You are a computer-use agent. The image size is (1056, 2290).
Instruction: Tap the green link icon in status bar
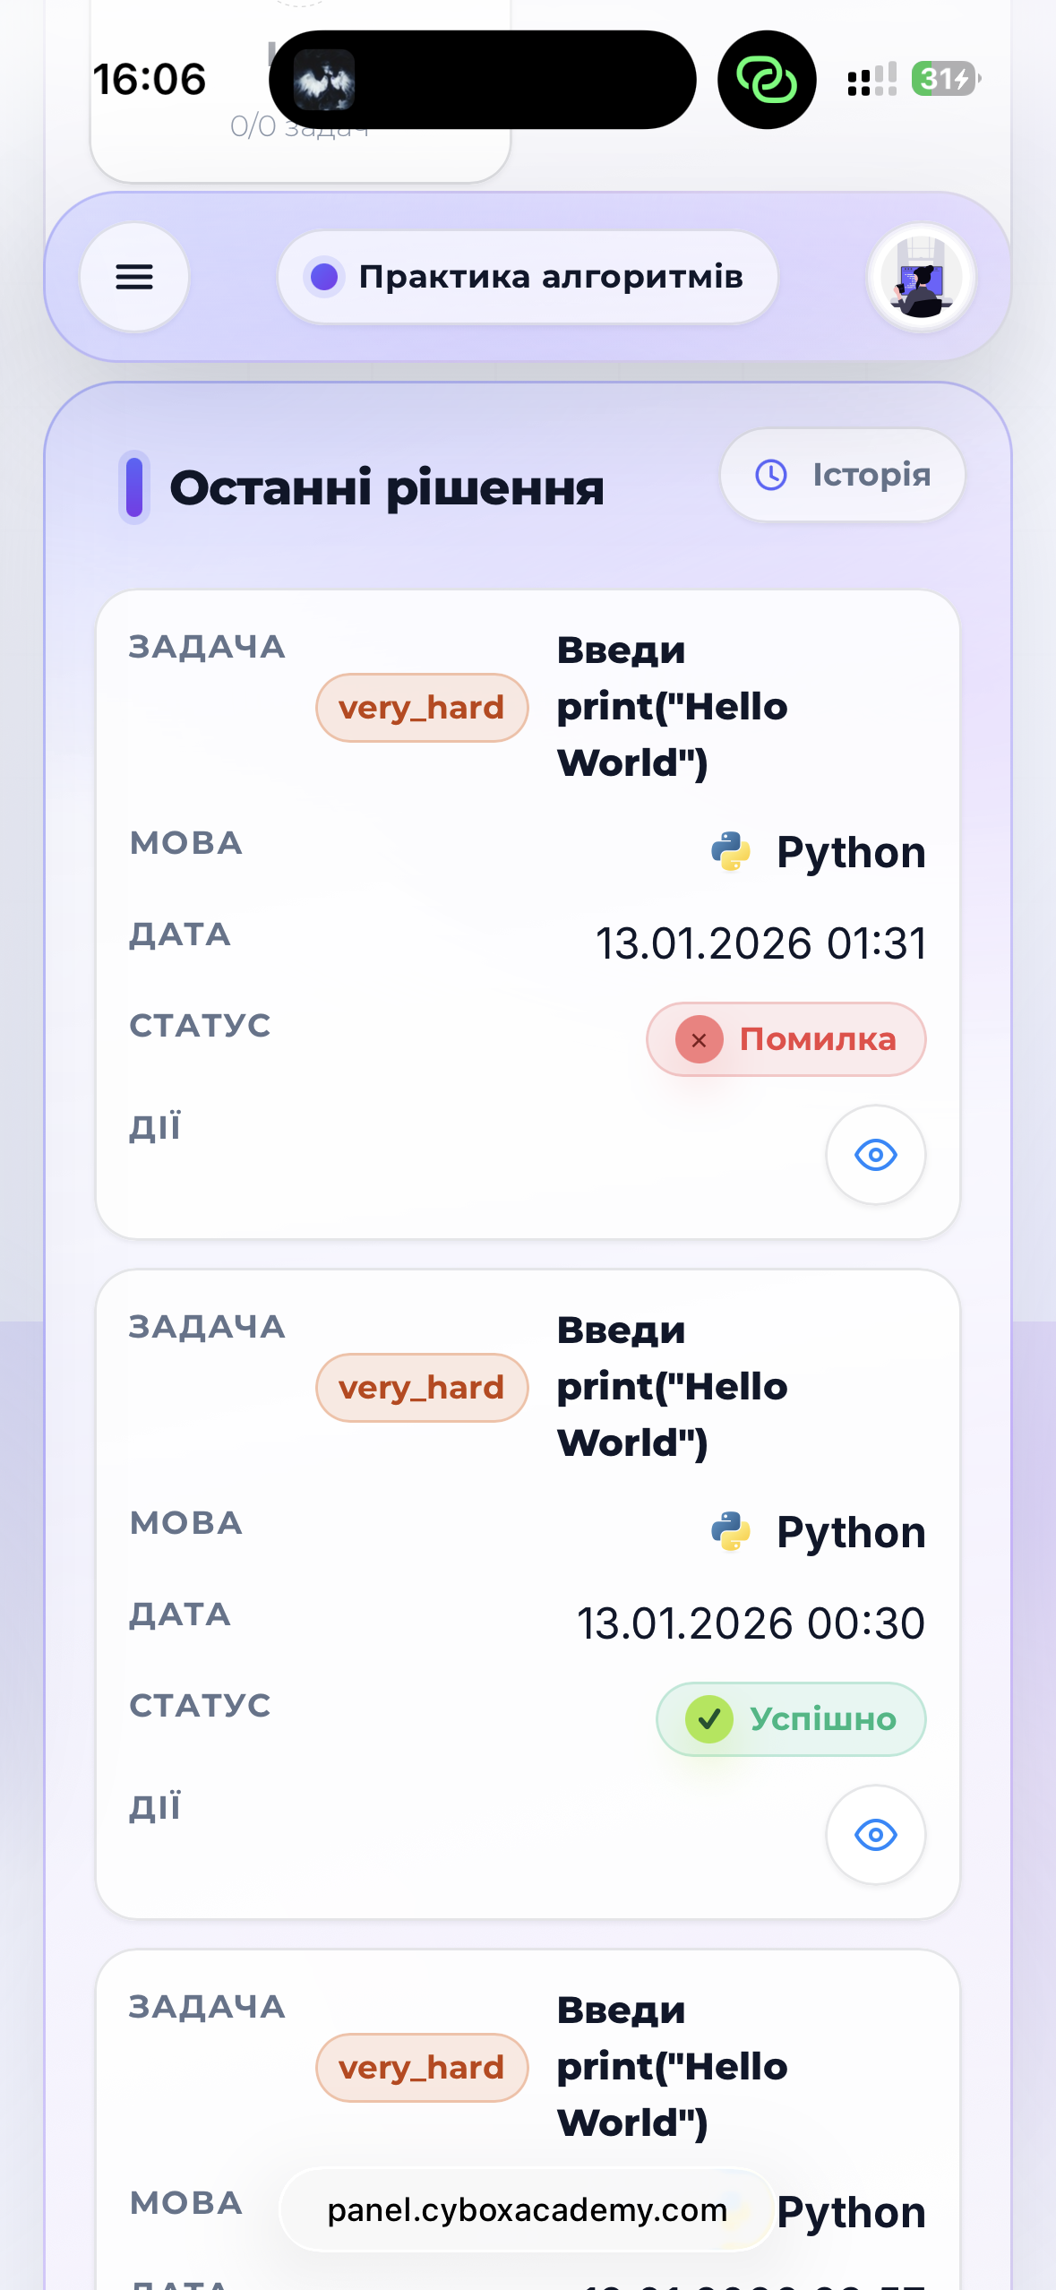[767, 80]
